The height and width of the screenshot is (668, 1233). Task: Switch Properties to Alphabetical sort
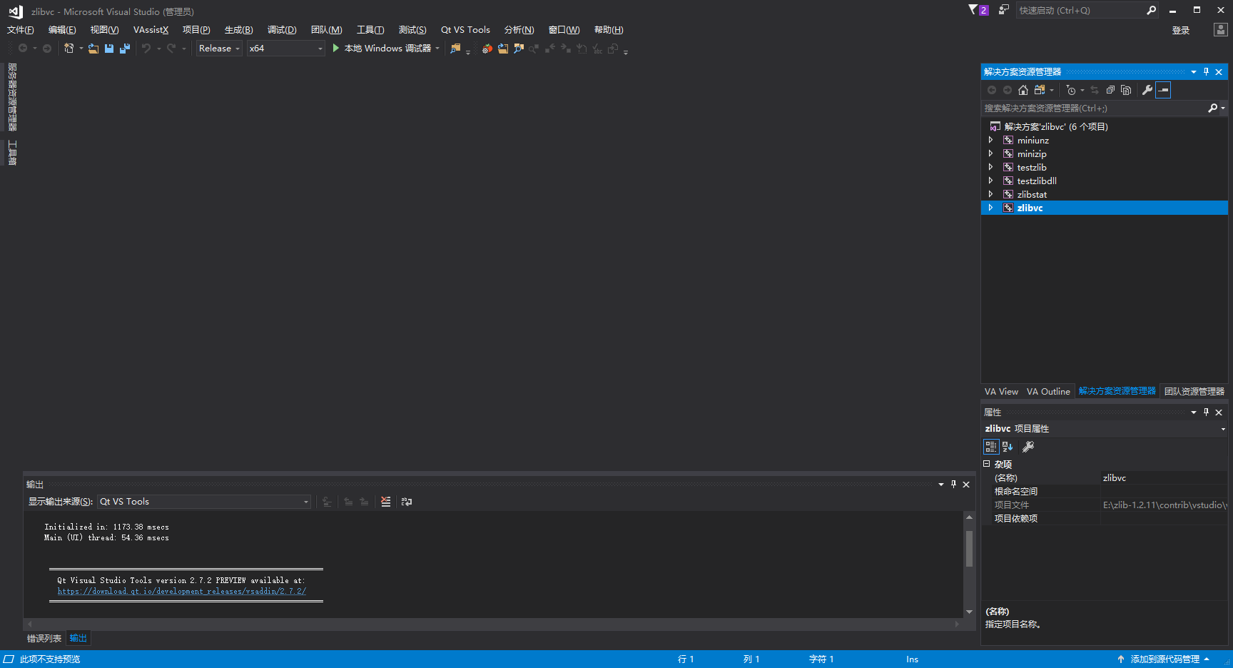1008,447
